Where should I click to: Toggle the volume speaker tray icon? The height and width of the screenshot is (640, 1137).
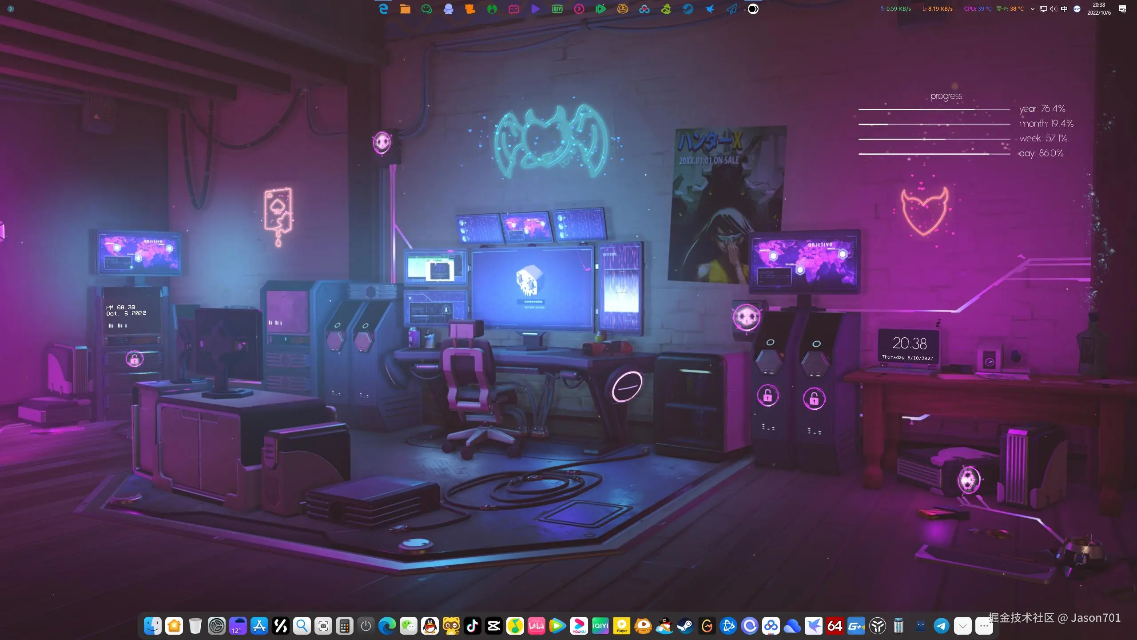(x=1054, y=9)
